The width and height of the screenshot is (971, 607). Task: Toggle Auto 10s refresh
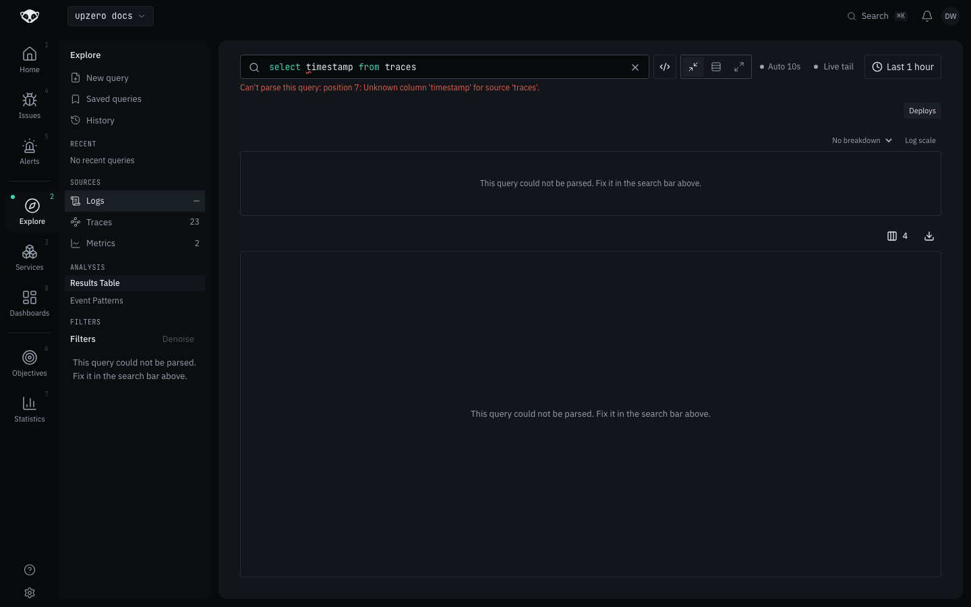click(780, 67)
